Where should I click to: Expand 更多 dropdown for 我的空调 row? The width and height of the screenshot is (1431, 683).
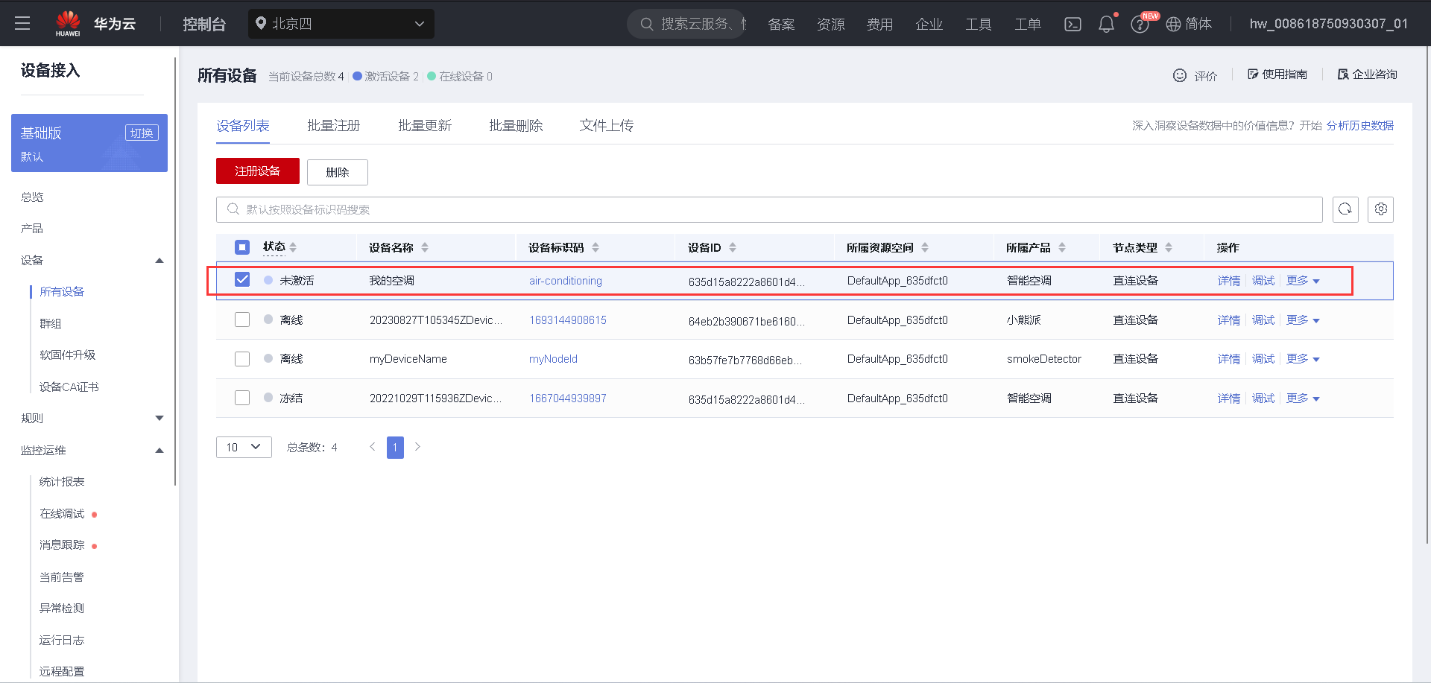pyautogui.click(x=1302, y=281)
